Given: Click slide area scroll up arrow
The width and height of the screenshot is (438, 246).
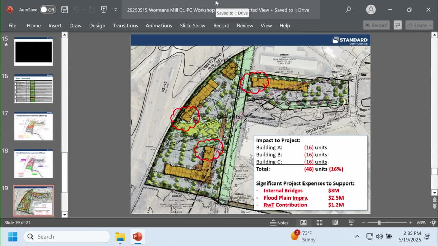Looking at the screenshot, I should 434,35.
